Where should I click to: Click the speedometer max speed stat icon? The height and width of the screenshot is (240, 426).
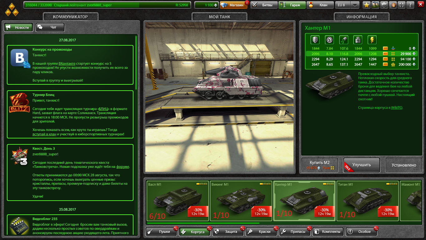pyautogui.click(x=329, y=40)
